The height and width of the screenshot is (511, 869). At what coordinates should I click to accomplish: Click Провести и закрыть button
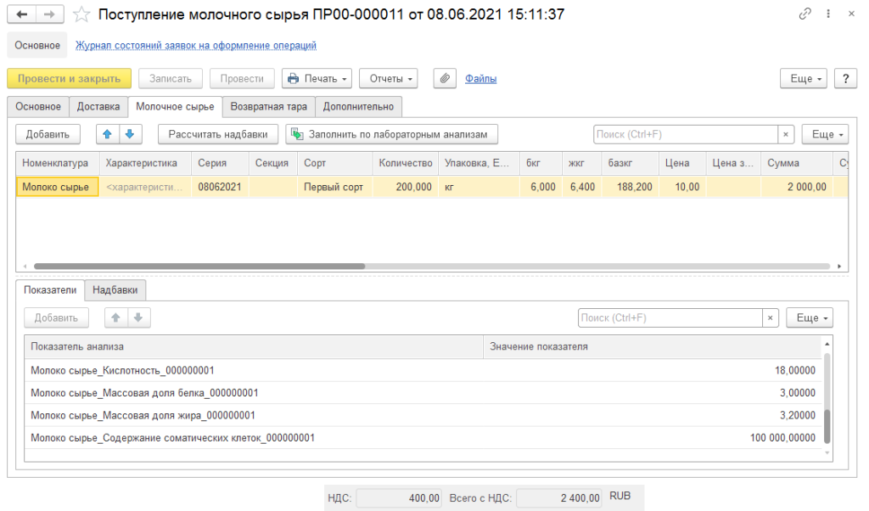point(69,78)
